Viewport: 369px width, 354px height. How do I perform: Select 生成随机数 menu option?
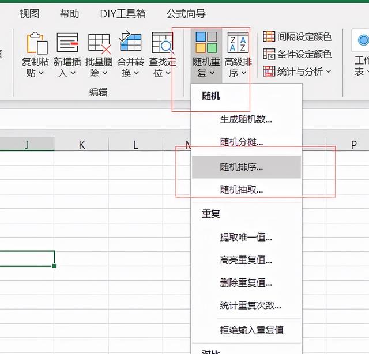246,120
